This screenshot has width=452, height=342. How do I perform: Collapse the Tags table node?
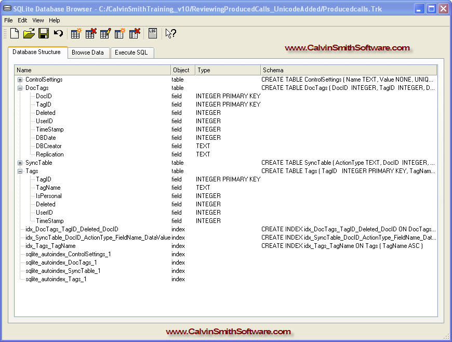(x=20, y=171)
